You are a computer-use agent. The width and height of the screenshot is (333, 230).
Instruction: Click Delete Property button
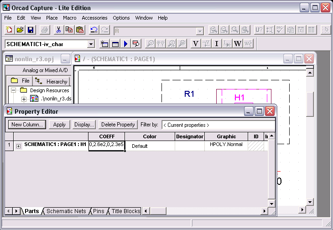pos(118,125)
